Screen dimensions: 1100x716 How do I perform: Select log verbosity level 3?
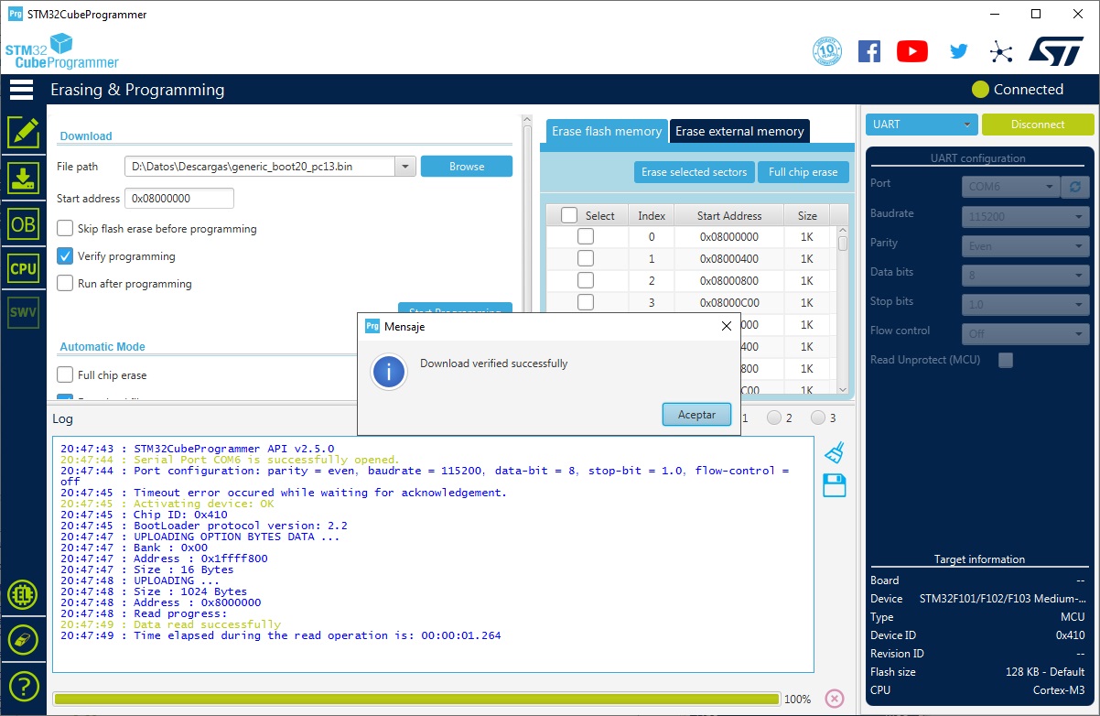[818, 418]
